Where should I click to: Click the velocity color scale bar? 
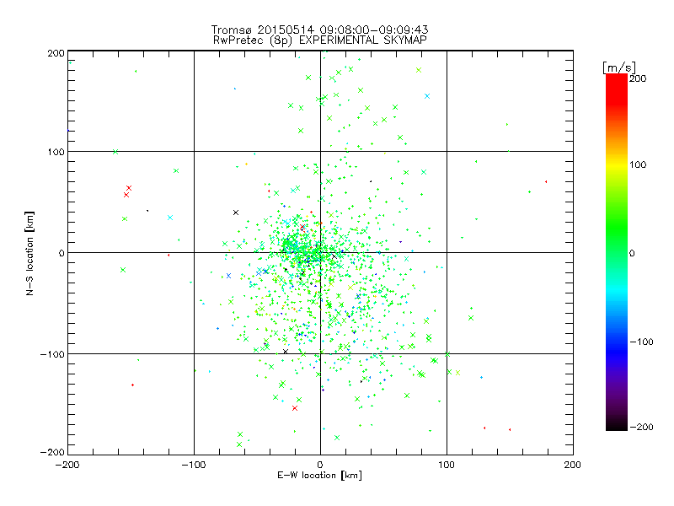pyautogui.click(x=617, y=252)
